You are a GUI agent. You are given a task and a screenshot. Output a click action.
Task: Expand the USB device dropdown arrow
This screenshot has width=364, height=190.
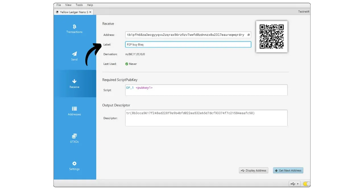click(298, 184)
